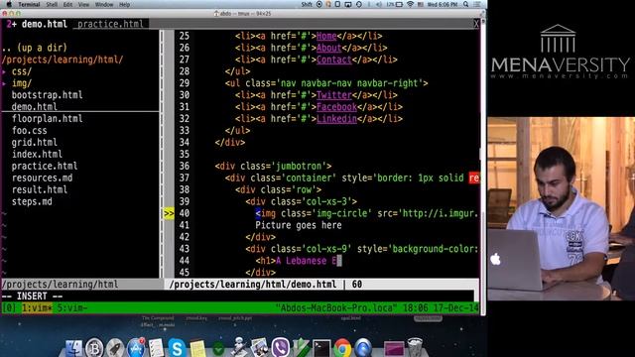
Task: Click 'Home' link text on line 25
Action: 326,36
